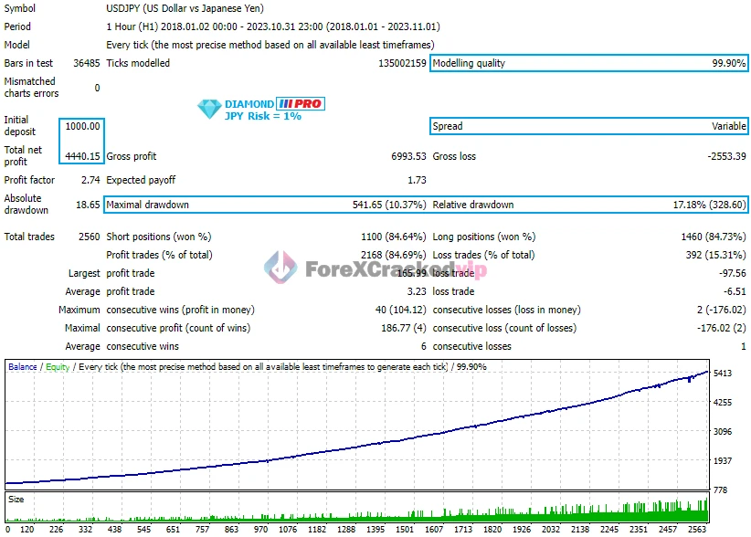Select the Total net profit value 4440.15

point(82,156)
